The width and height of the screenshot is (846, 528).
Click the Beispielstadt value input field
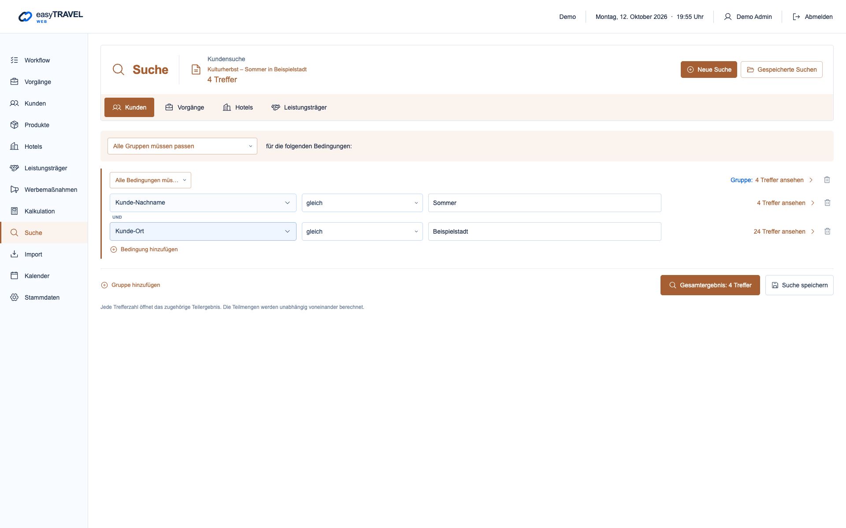click(x=545, y=231)
